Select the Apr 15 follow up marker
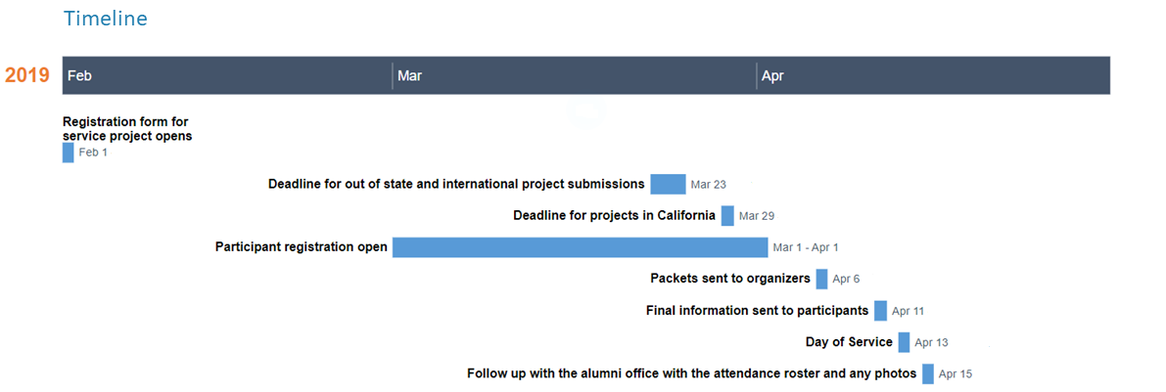The width and height of the screenshot is (1166, 392). click(x=927, y=373)
